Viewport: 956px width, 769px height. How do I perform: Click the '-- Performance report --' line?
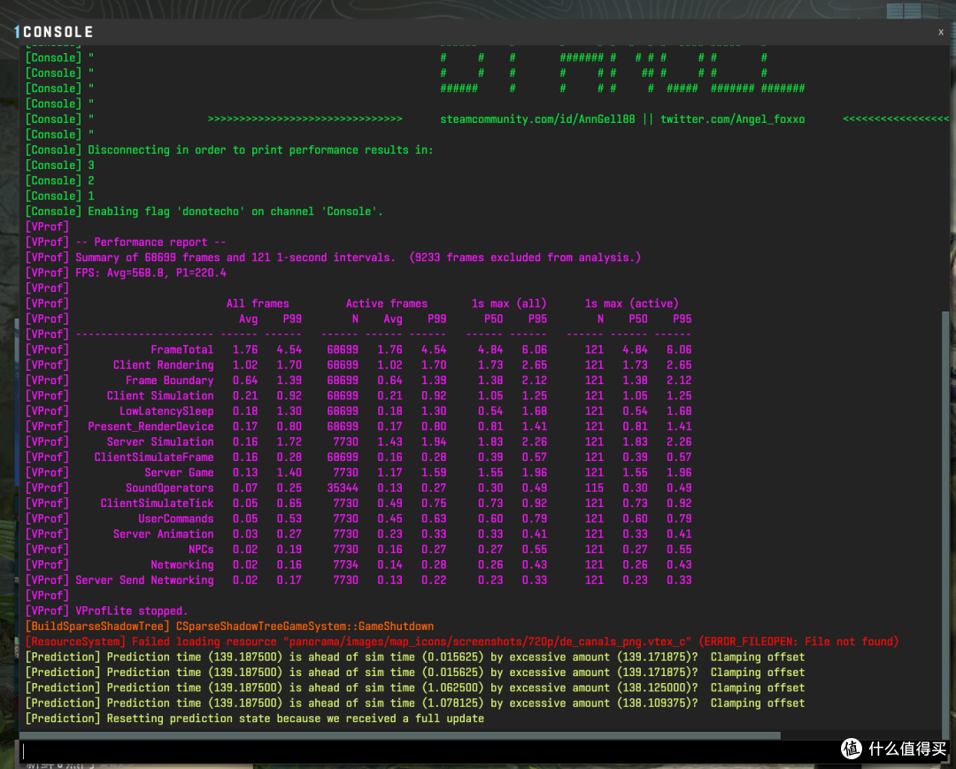(x=126, y=242)
